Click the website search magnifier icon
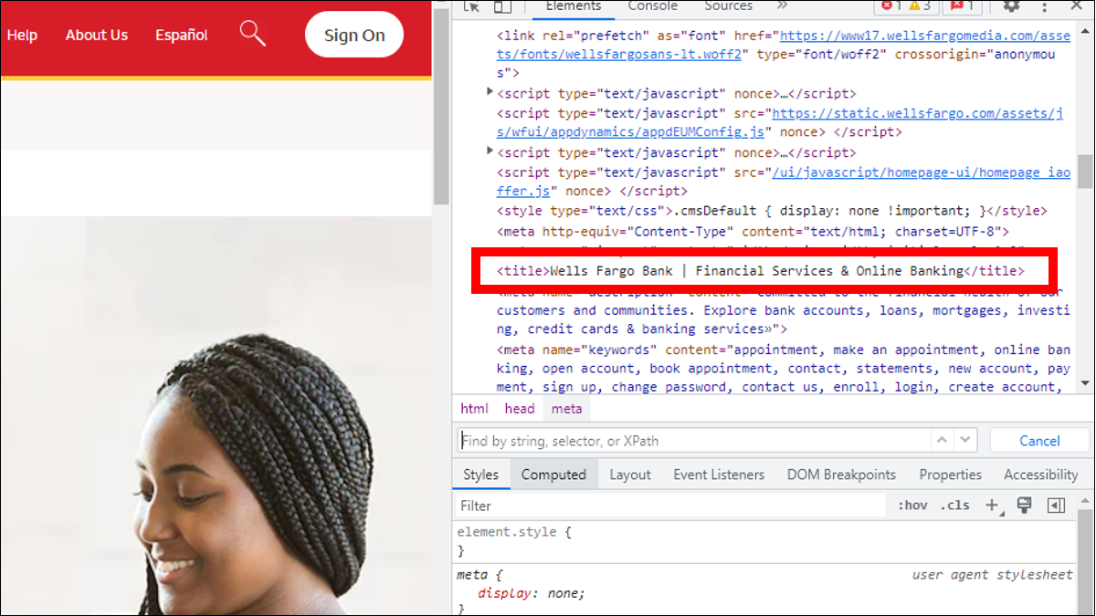 pyautogui.click(x=252, y=34)
